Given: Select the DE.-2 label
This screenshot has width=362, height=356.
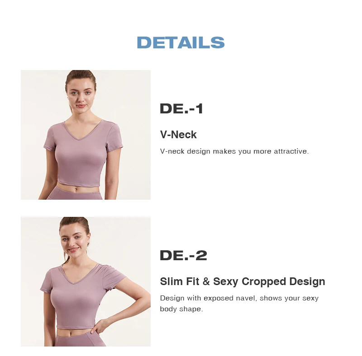Looking at the screenshot, I should click(183, 255).
